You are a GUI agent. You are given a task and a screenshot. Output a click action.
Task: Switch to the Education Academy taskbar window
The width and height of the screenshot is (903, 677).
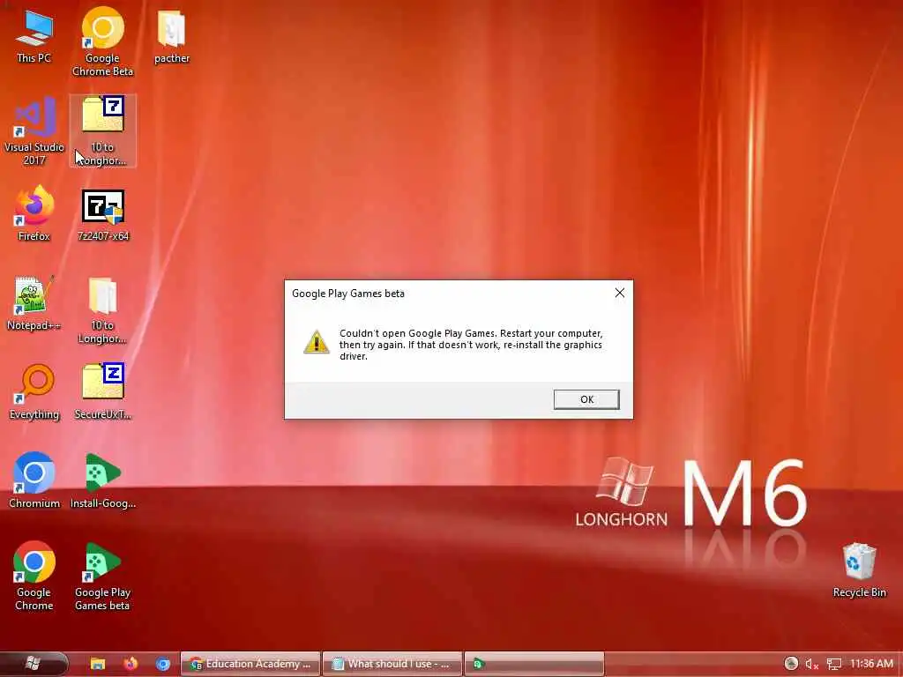(250, 664)
